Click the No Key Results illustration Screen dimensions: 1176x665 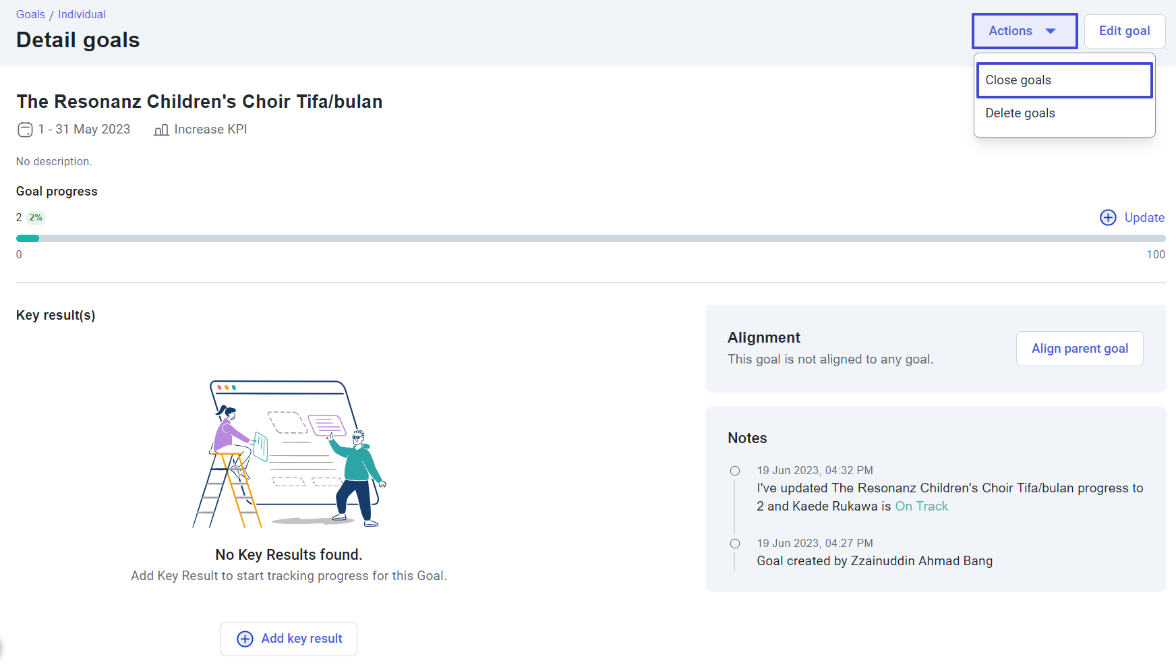click(x=289, y=454)
